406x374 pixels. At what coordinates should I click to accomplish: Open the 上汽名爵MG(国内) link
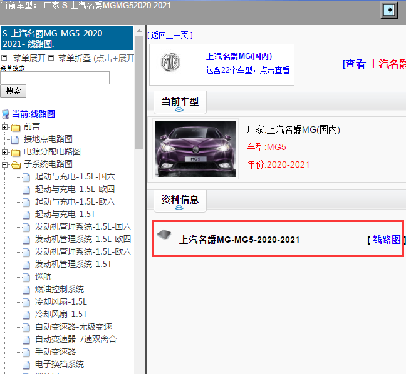(x=239, y=56)
